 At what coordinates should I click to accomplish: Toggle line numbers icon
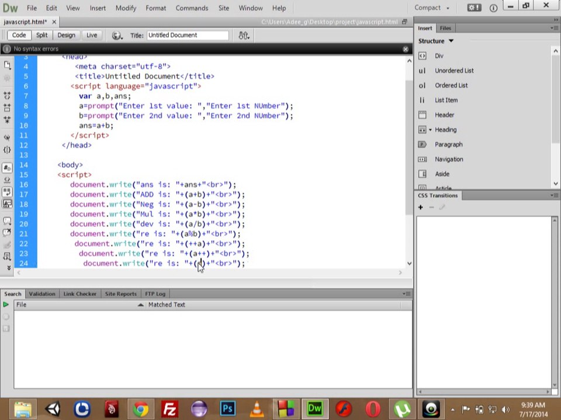7,167
